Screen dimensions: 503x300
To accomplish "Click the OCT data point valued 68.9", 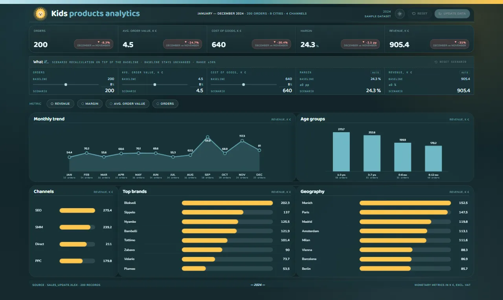I will tap(225, 153).
